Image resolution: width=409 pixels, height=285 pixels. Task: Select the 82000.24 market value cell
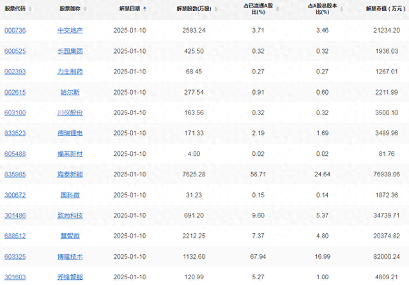(x=387, y=257)
